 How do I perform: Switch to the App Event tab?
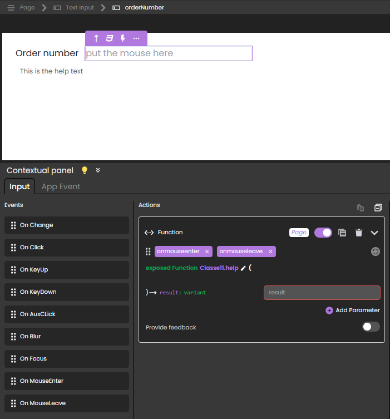[61, 187]
